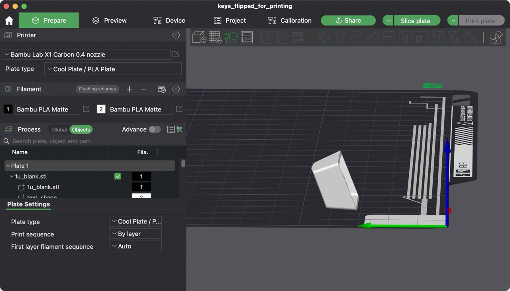Click the Add object cube icon
This screenshot has width=510, height=291.
click(x=199, y=37)
